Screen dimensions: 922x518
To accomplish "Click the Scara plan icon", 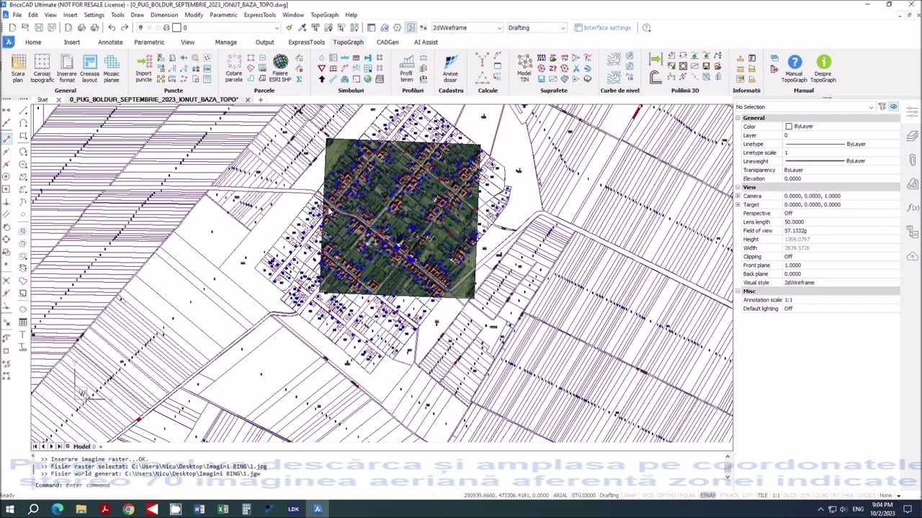I will coord(18,68).
